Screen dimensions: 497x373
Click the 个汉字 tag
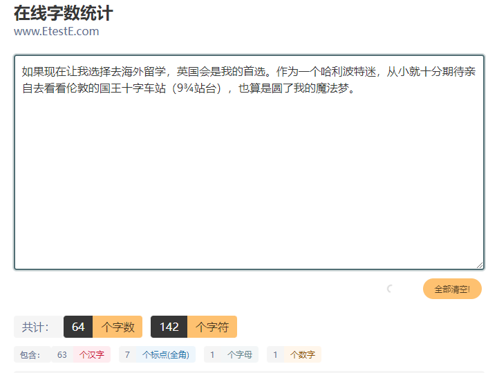tap(92, 354)
